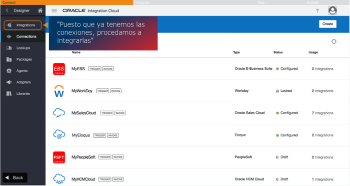This screenshot has height=186, width=350.
Task: Click the TRIGGER tag on MyPeopleSoft
Action: (104, 157)
